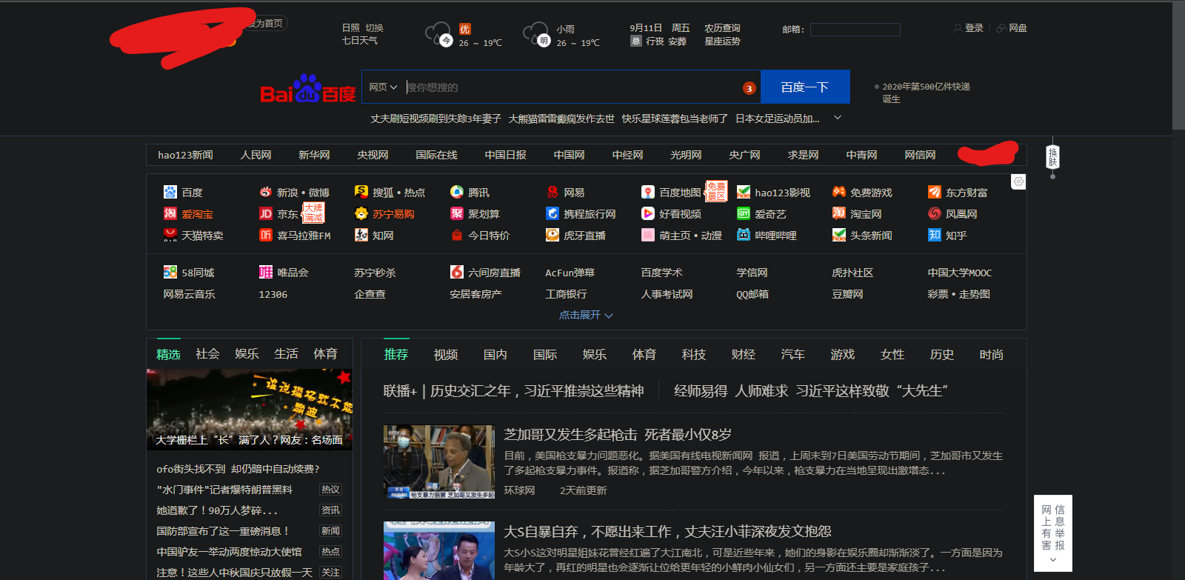Image resolution: width=1185 pixels, height=580 pixels.
Task: Click the 搜狐 site icon
Action: point(361,192)
